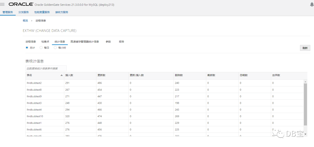
Task: Click insert count 294 for sbtest4
Action: (x=67, y=110)
